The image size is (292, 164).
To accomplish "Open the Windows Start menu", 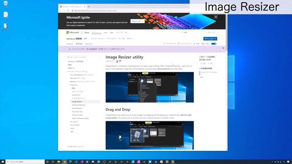I will coord(3,162).
